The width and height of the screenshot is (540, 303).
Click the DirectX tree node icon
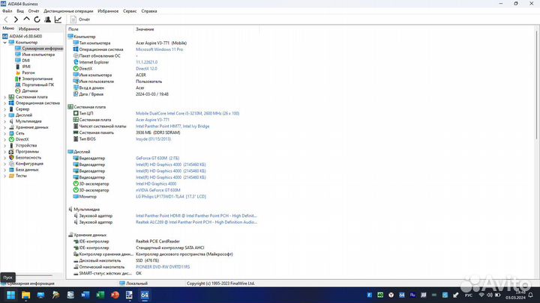pyautogui.click(x=11, y=139)
